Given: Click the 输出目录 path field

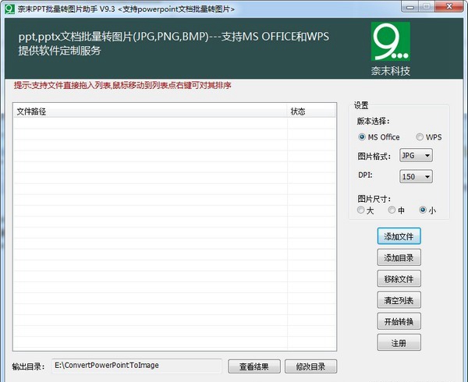Looking at the screenshot, I should click(137, 366).
